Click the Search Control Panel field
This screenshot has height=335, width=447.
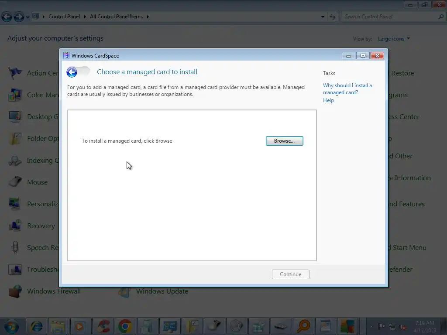point(393,17)
